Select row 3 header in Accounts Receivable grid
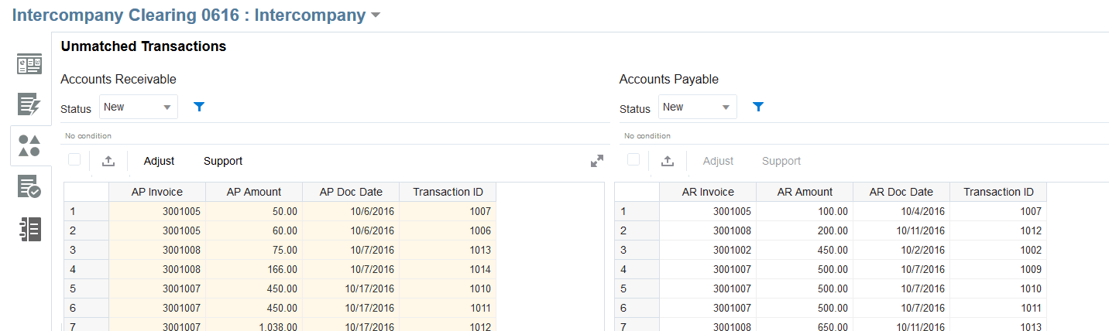This screenshot has width=1109, height=331. (x=86, y=250)
